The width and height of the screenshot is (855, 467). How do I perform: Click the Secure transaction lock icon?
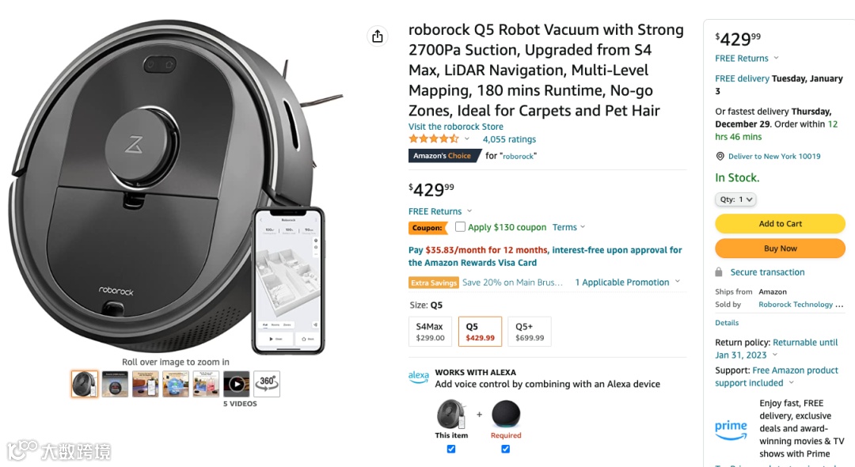click(x=719, y=272)
